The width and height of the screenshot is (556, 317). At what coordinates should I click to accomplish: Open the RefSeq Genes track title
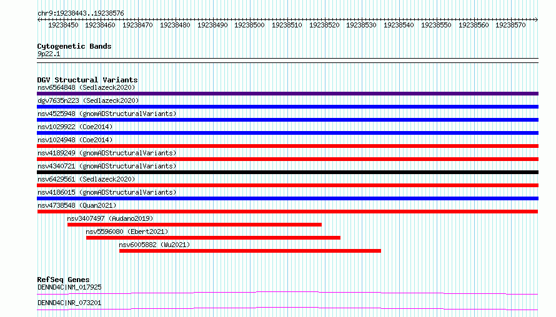pyautogui.click(x=63, y=280)
